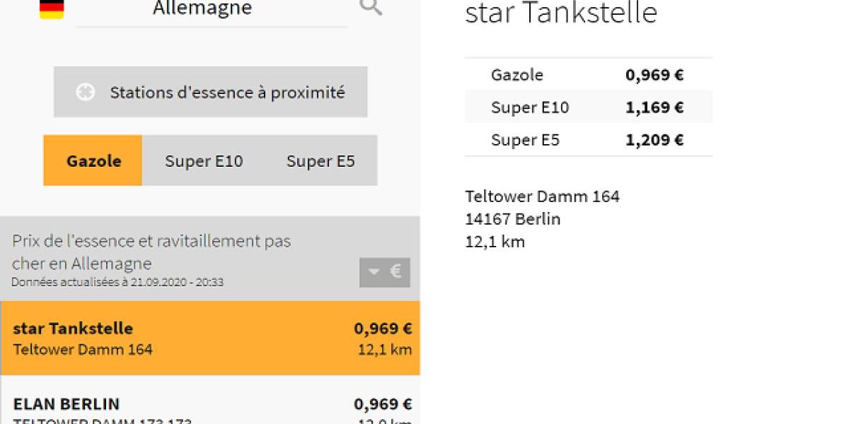Image resolution: width=849 pixels, height=424 pixels.
Task: Click the Super E5 1,209 € row
Action: point(588,140)
